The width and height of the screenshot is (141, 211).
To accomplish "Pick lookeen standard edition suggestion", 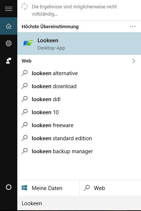I will pyautogui.click(x=79, y=138).
